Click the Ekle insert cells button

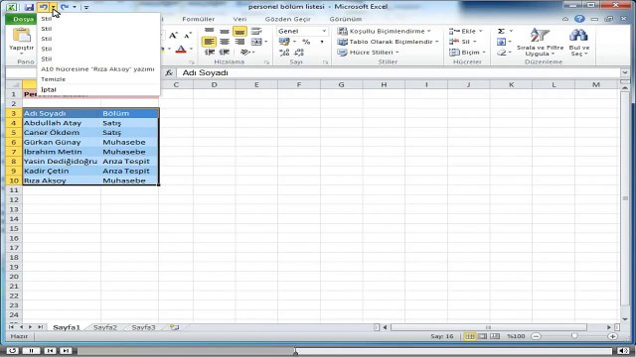pos(466,31)
